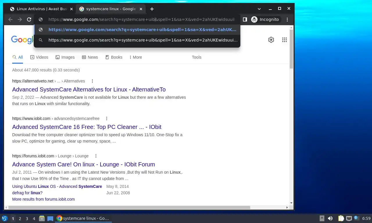Reload the current page
The width and height of the screenshot is (372, 223).
pyautogui.click(x=29, y=19)
